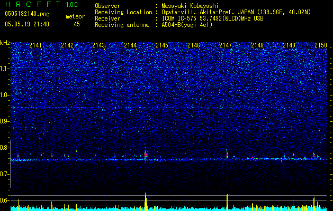Click the time marker 2144
Viewport: 333px width, 211px height.
[x=130, y=45]
